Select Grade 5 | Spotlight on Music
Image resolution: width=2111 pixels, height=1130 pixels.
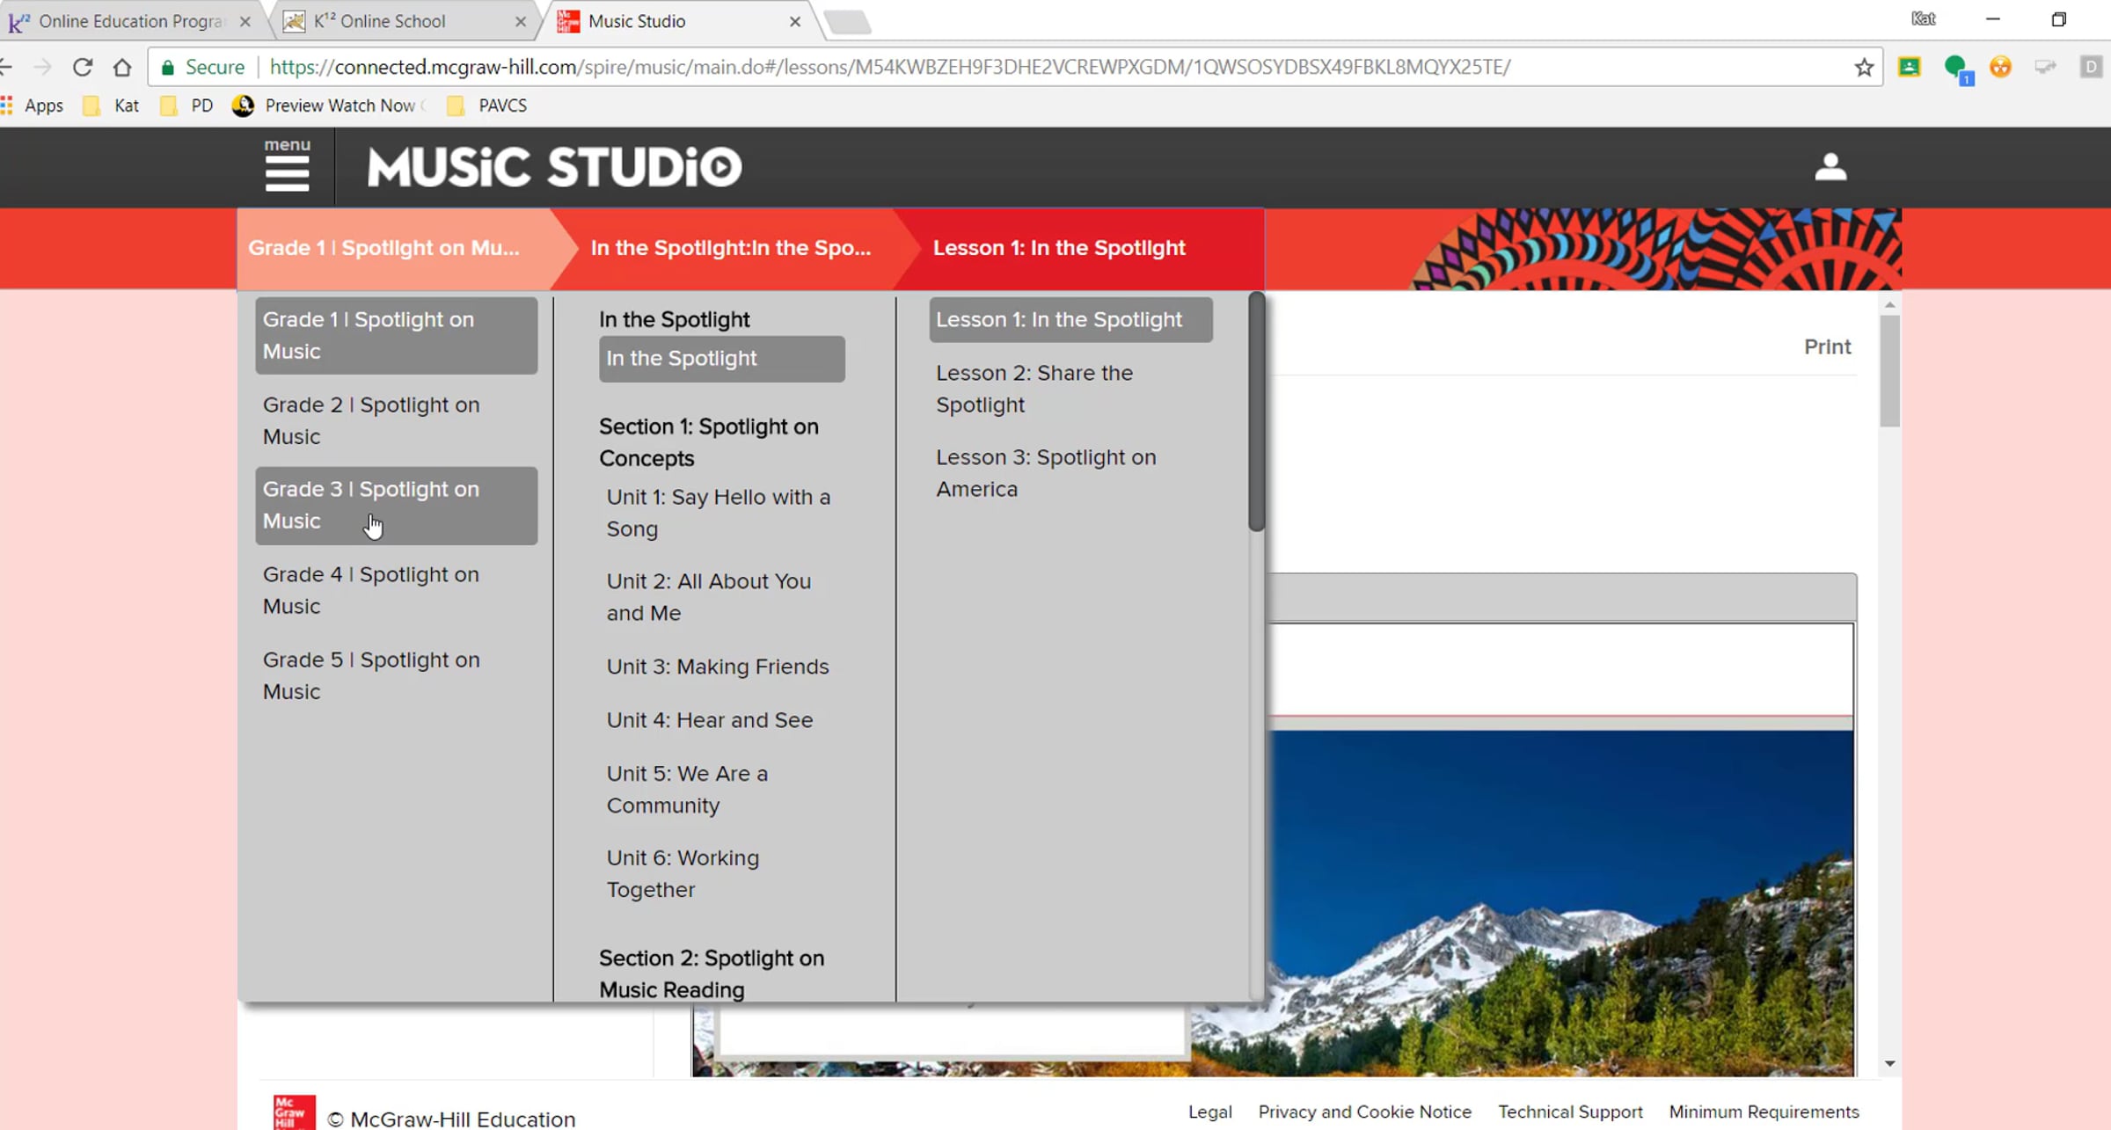pyautogui.click(x=396, y=675)
